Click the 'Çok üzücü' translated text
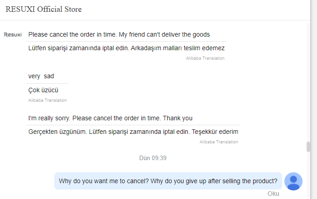The width and height of the screenshot is (317, 199). tap(43, 90)
